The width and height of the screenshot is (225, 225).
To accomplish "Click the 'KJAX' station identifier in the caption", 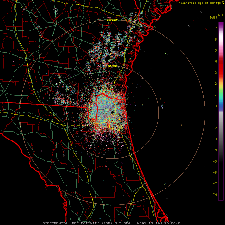I will tap(142, 223).
